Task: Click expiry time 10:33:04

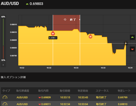Action: 83,104
